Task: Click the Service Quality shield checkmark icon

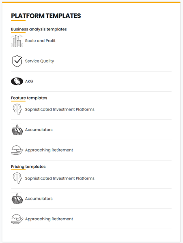Action: 17,61
